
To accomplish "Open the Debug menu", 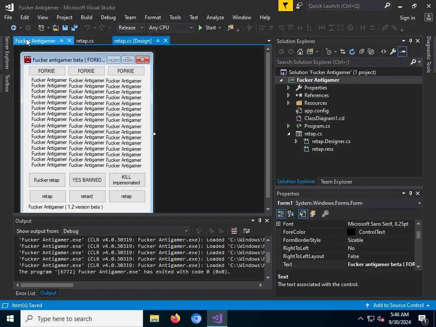I will point(108,17).
